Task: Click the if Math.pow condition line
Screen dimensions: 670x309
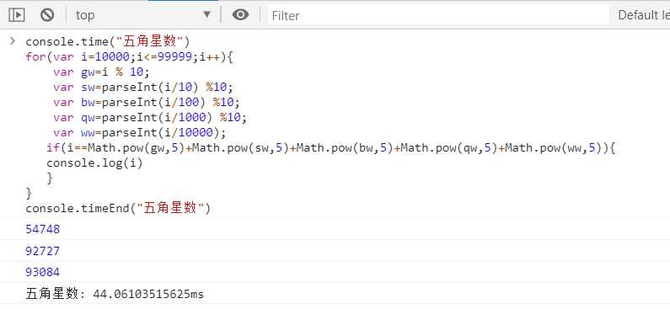Action: (x=330, y=148)
